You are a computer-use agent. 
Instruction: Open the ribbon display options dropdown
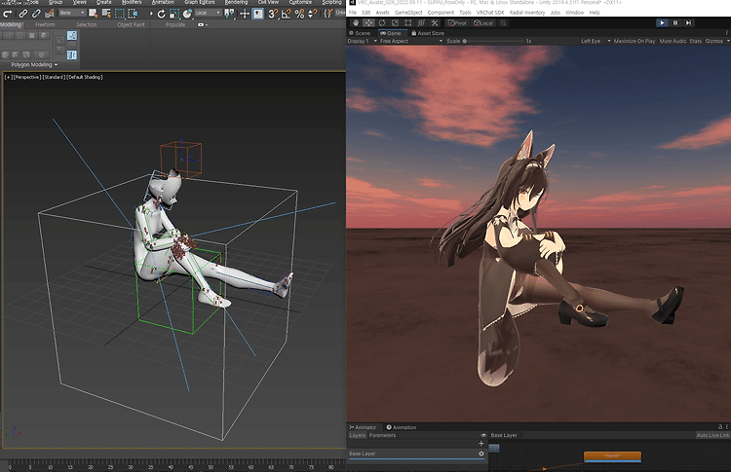[203, 24]
